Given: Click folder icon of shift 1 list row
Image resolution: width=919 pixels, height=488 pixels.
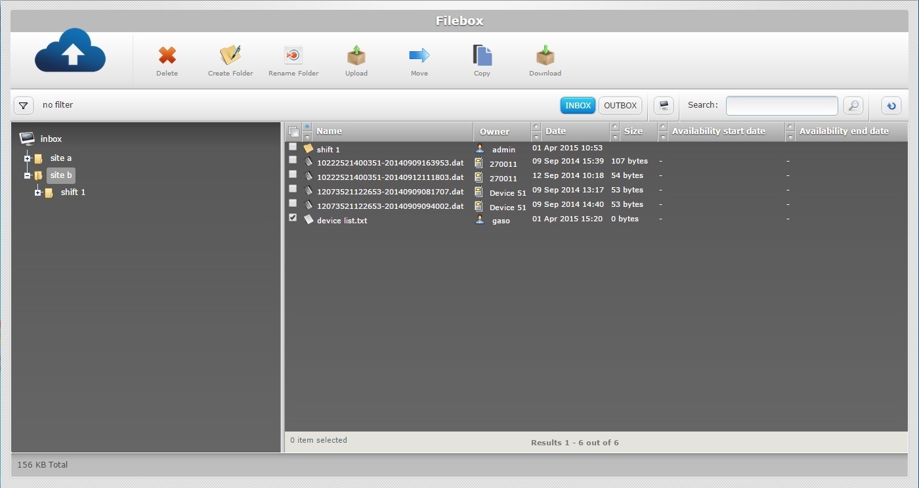Looking at the screenshot, I should pos(309,148).
